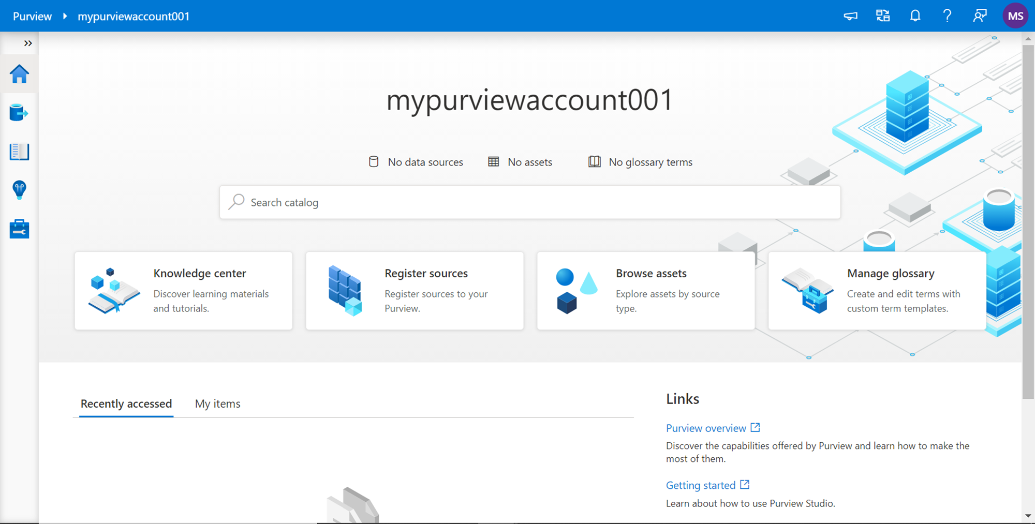Open the Management toolbox sidebar icon
The width and height of the screenshot is (1035, 524).
(x=19, y=229)
